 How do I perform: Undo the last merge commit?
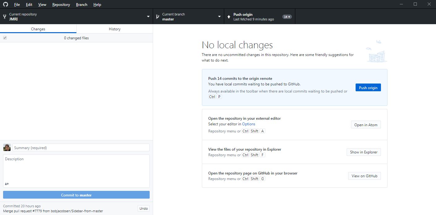click(x=143, y=209)
